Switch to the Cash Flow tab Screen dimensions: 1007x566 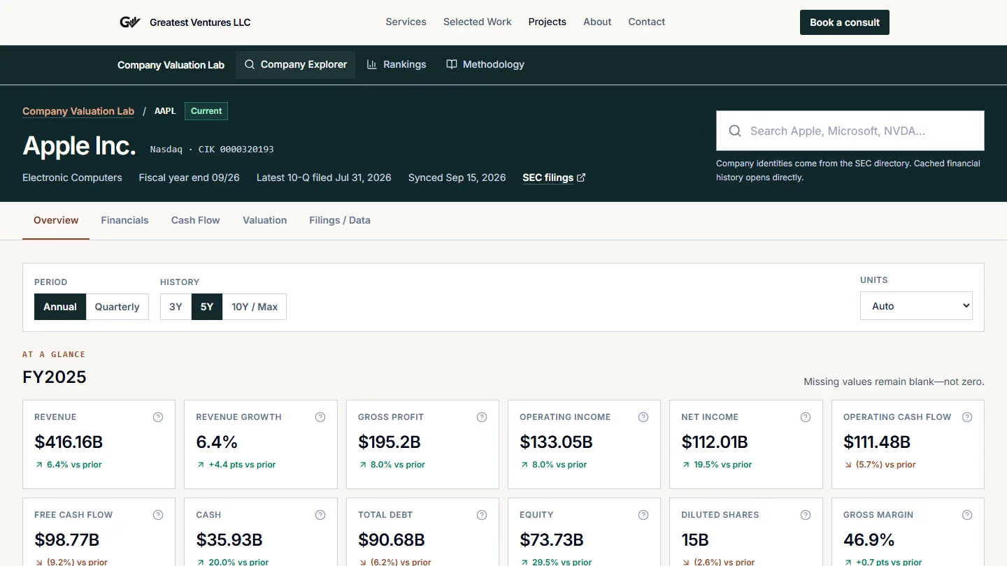196,220
